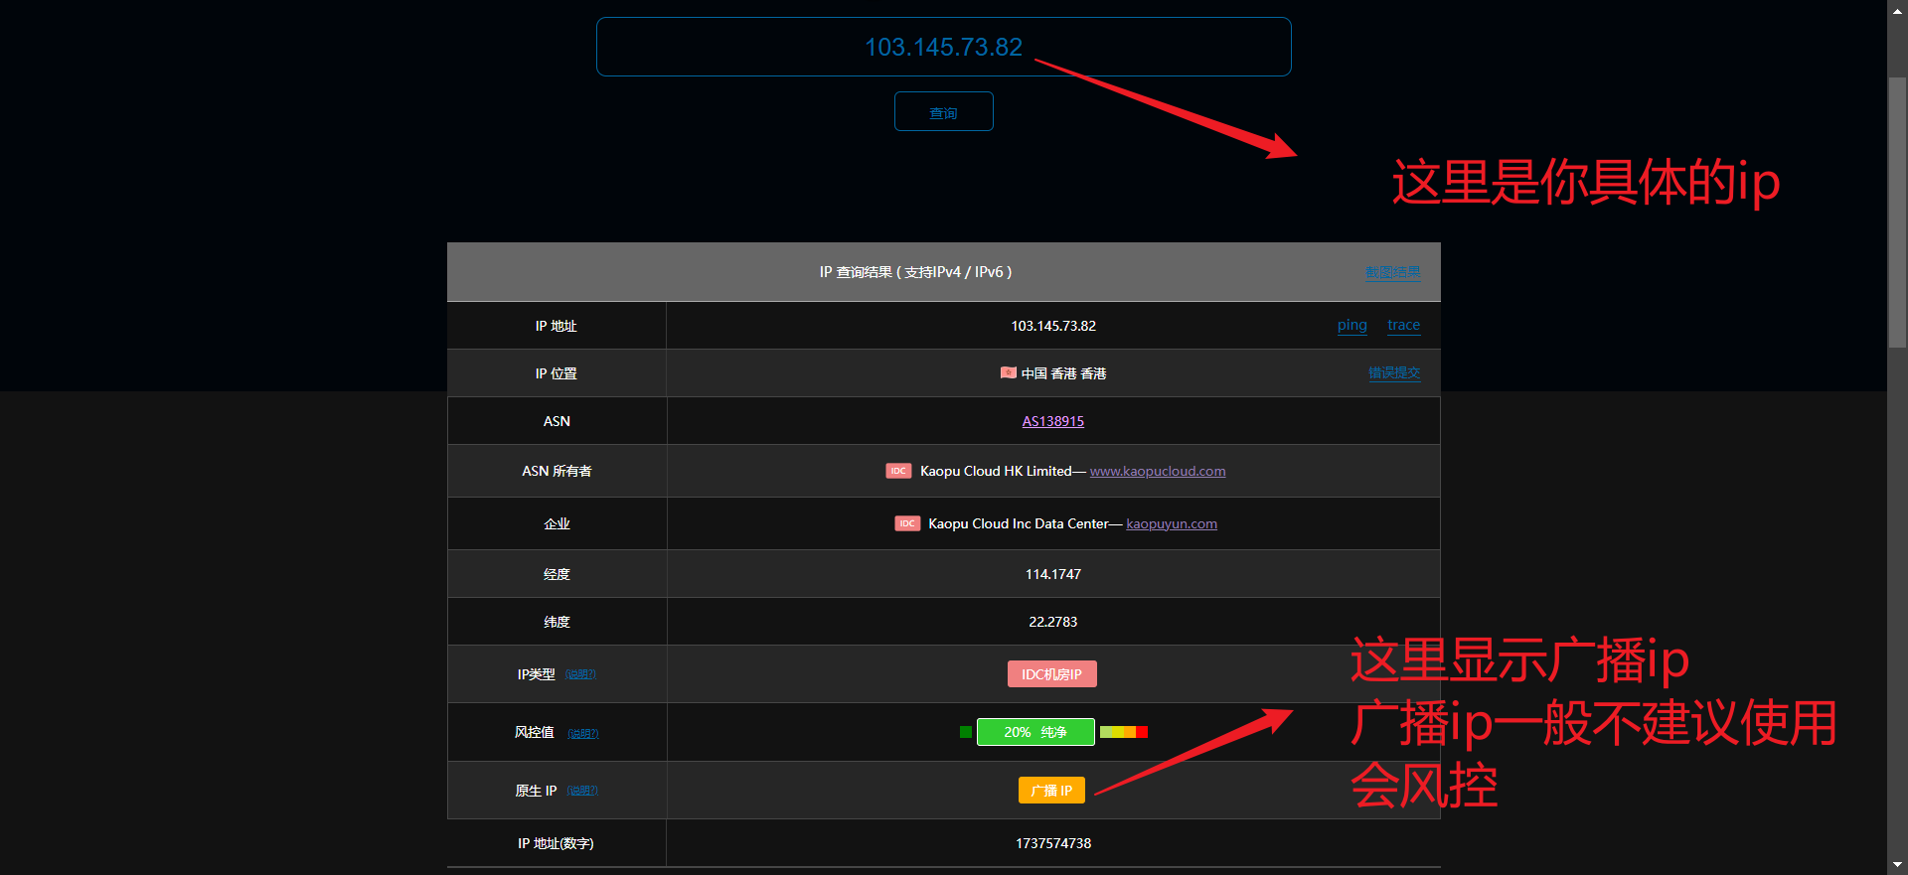1908x875 pixels.
Task: Select the latitude value 22.2783
Action: pyautogui.click(x=1052, y=622)
